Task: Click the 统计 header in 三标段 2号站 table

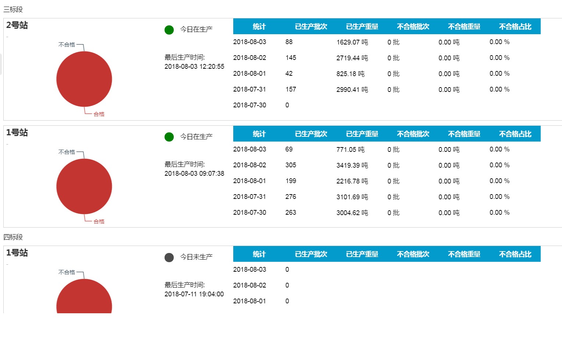Action: [x=259, y=26]
